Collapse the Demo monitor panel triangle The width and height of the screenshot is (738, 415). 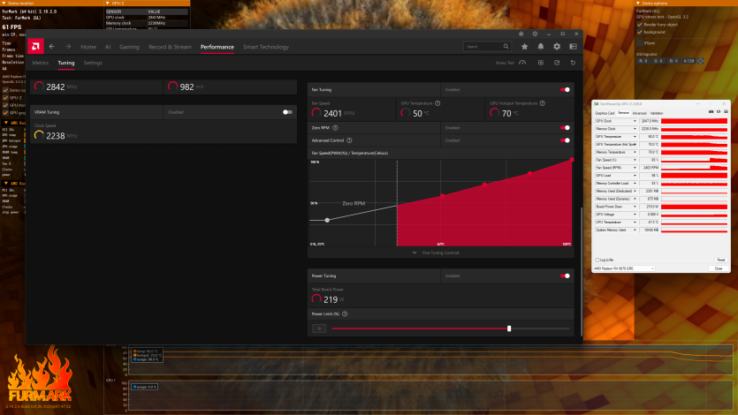(x=4, y=3)
